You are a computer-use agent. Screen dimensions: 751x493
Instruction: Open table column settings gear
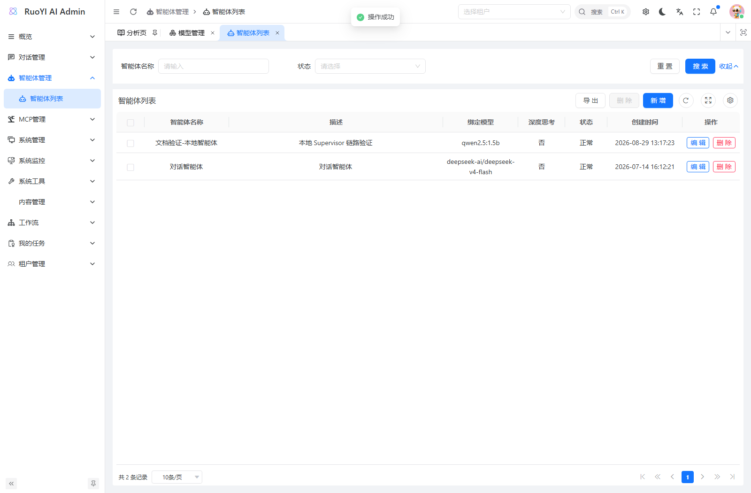[730, 100]
